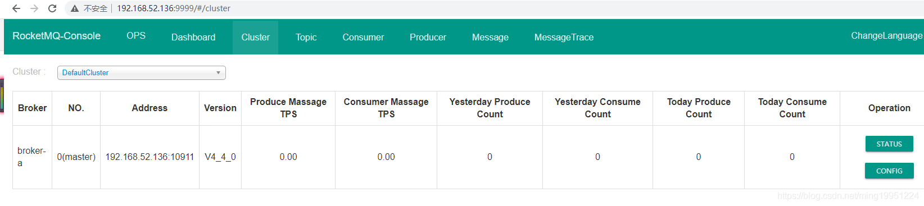
Task: Open the ChangeLanguage menu
Action: (x=886, y=36)
